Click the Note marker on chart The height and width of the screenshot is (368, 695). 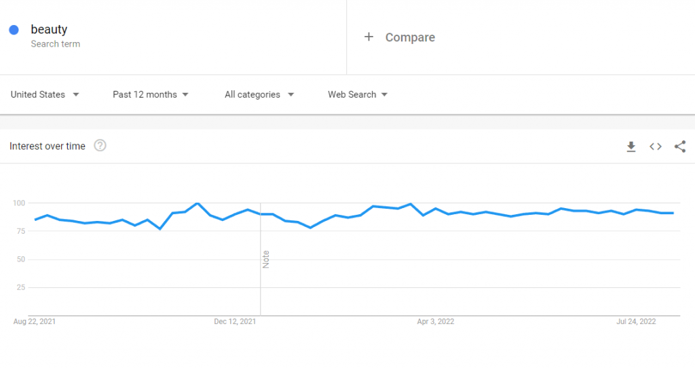point(266,259)
